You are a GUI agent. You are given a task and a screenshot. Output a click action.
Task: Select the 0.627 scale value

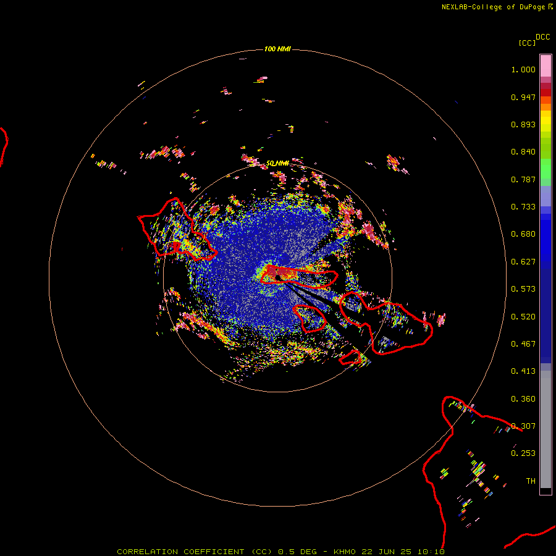[x=523, y=262]
